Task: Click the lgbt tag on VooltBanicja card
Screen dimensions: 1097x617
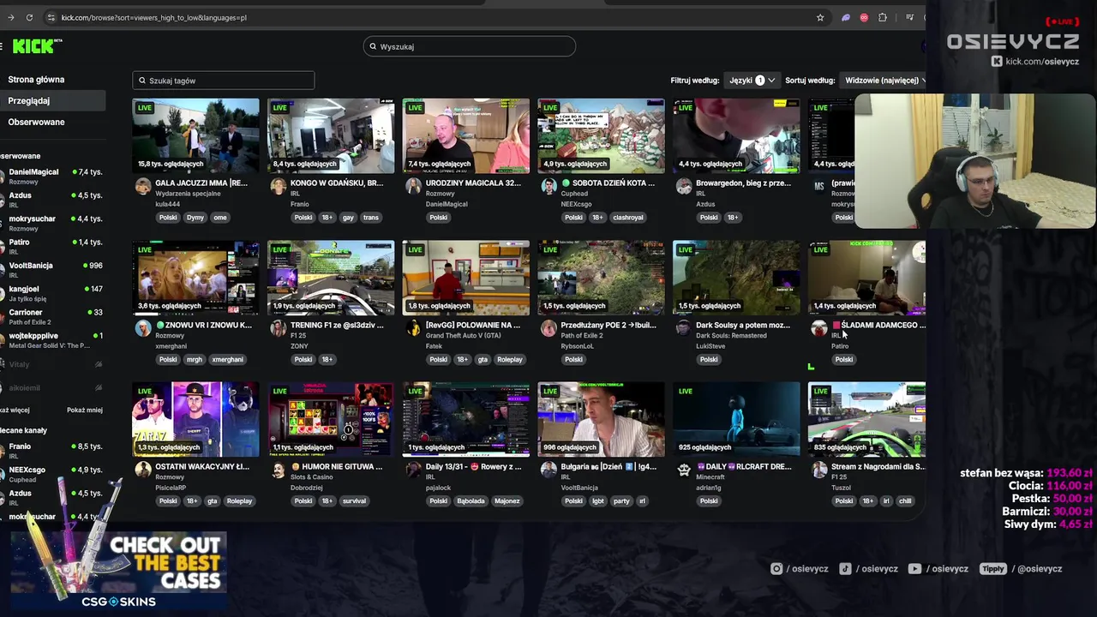Action: (598, 500)
